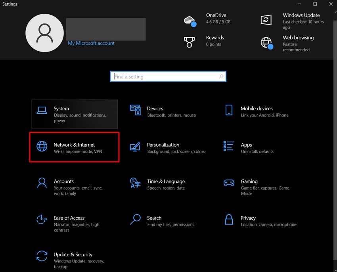Open the My Microsoft account link
The width and height of the screenshot is (337, 272).
91,43
